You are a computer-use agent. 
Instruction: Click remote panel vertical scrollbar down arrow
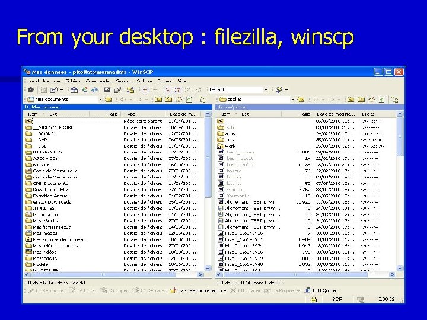(x=400, y=268)
